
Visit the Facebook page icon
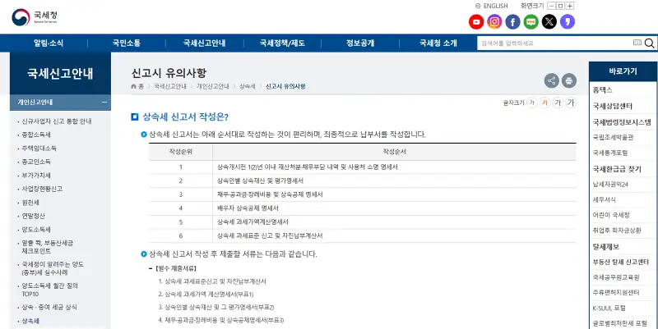512,22
